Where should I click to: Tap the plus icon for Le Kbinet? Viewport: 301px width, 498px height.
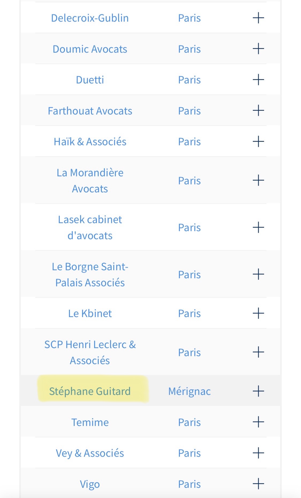[258, 313]
